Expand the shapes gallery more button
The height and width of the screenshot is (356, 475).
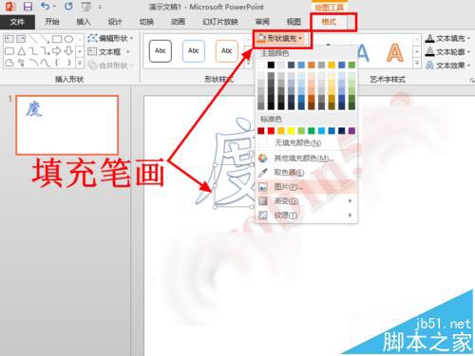pos(80,64)
